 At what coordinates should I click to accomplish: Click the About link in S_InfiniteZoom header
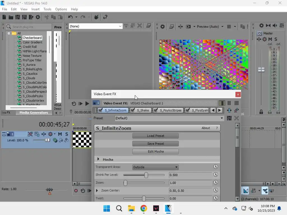[x=206, y=128]
